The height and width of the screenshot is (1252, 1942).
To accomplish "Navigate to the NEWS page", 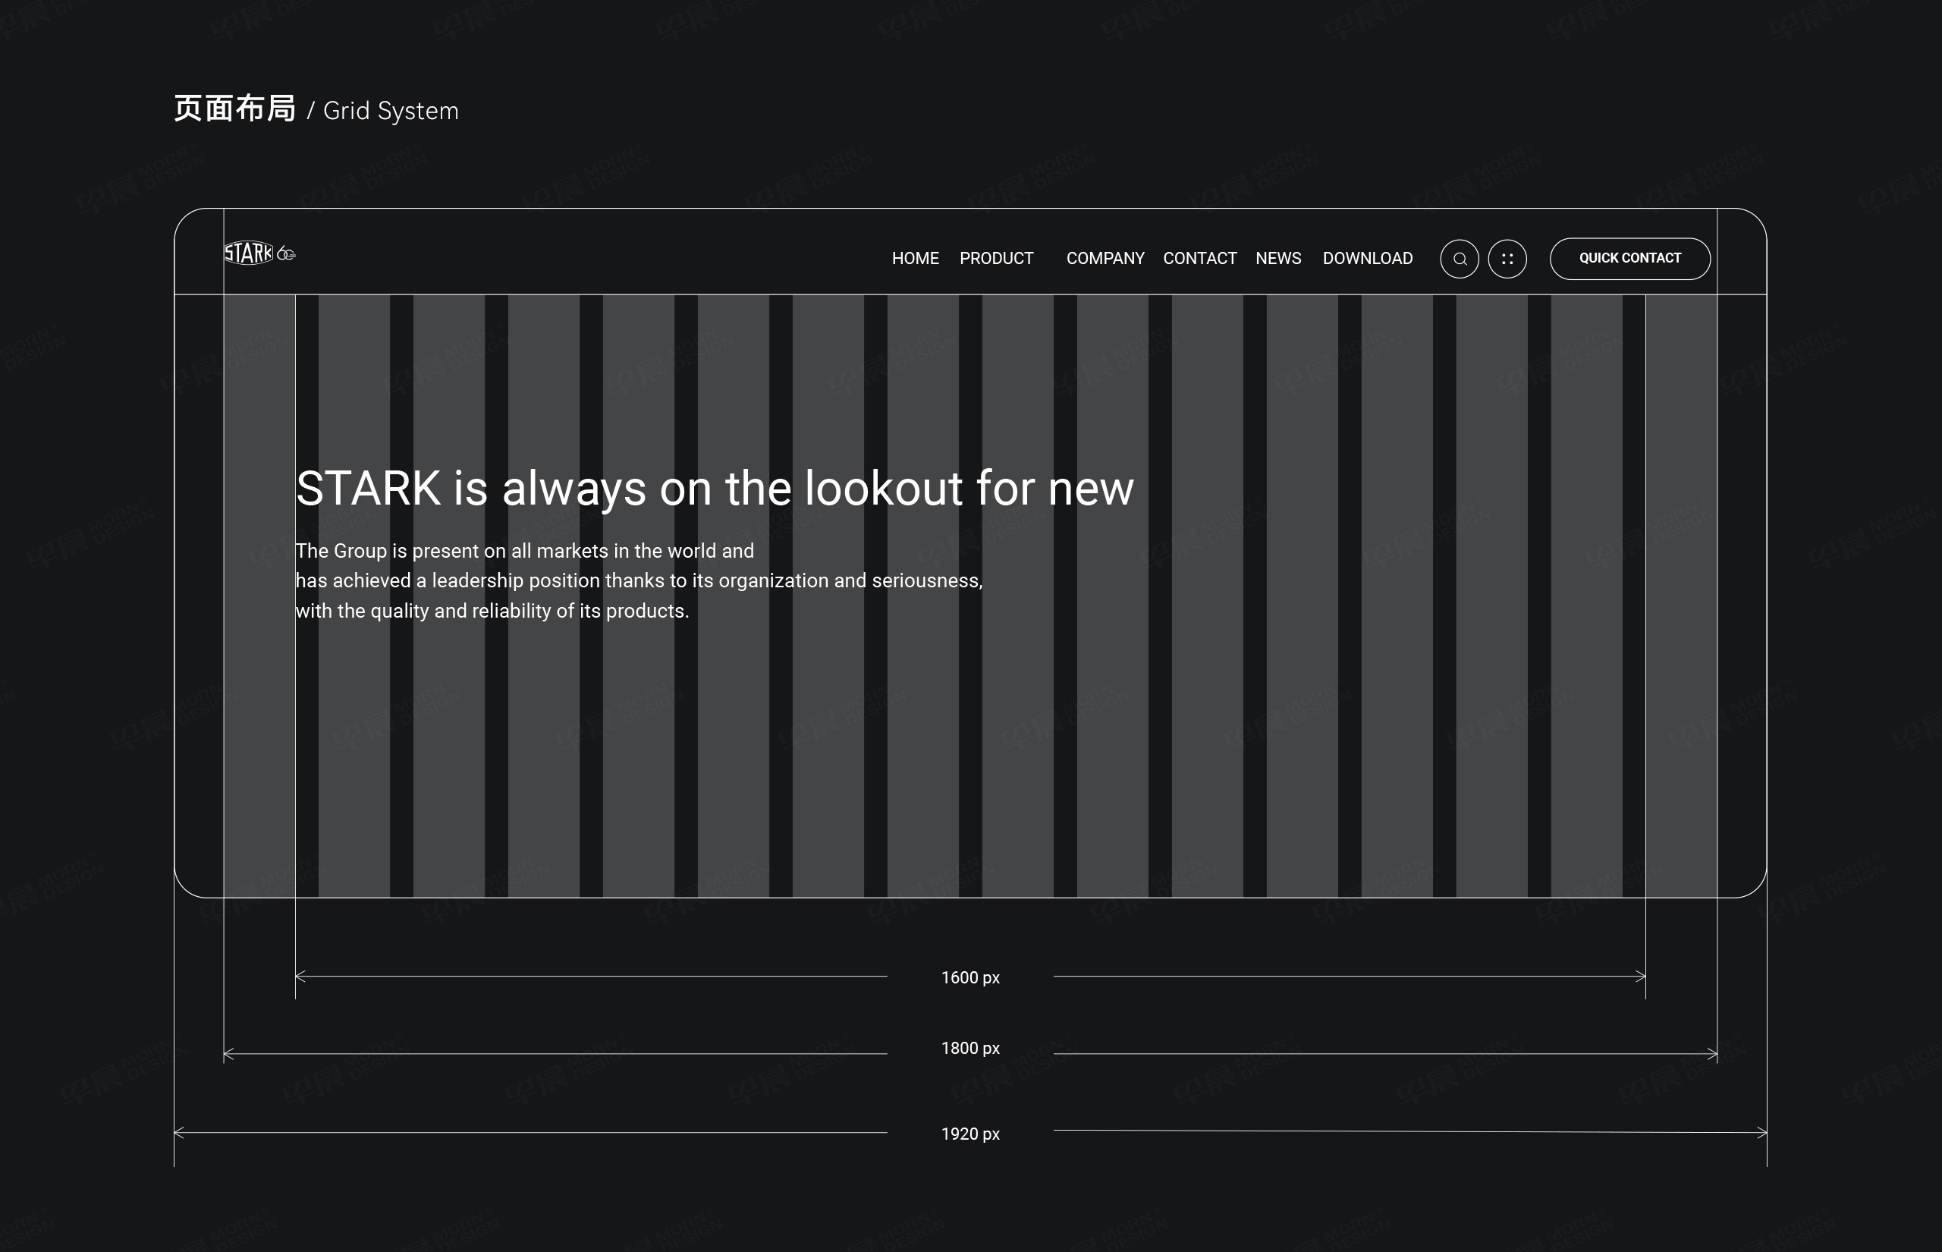I will point(1278,259).
